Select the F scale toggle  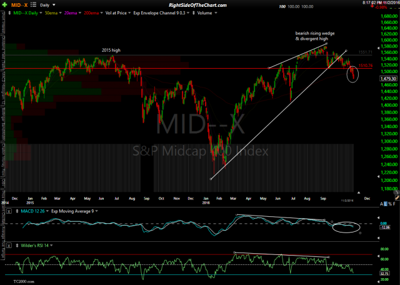394,204
